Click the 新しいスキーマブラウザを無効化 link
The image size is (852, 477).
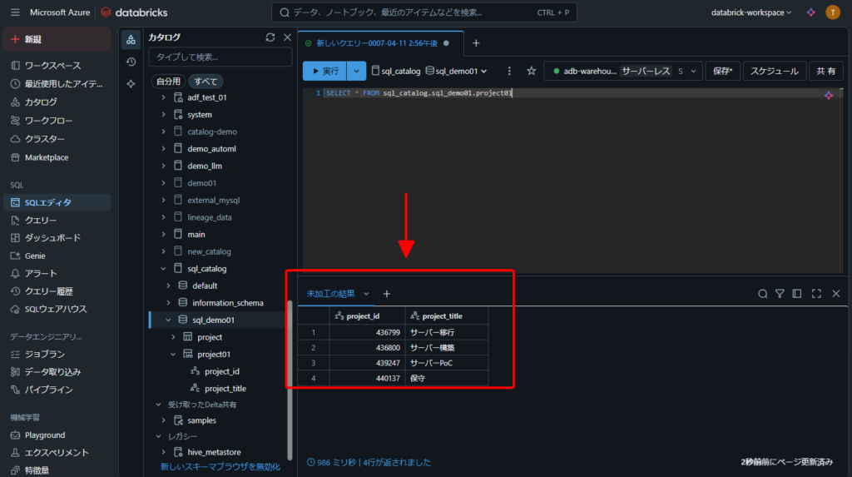tap(220, 467)
